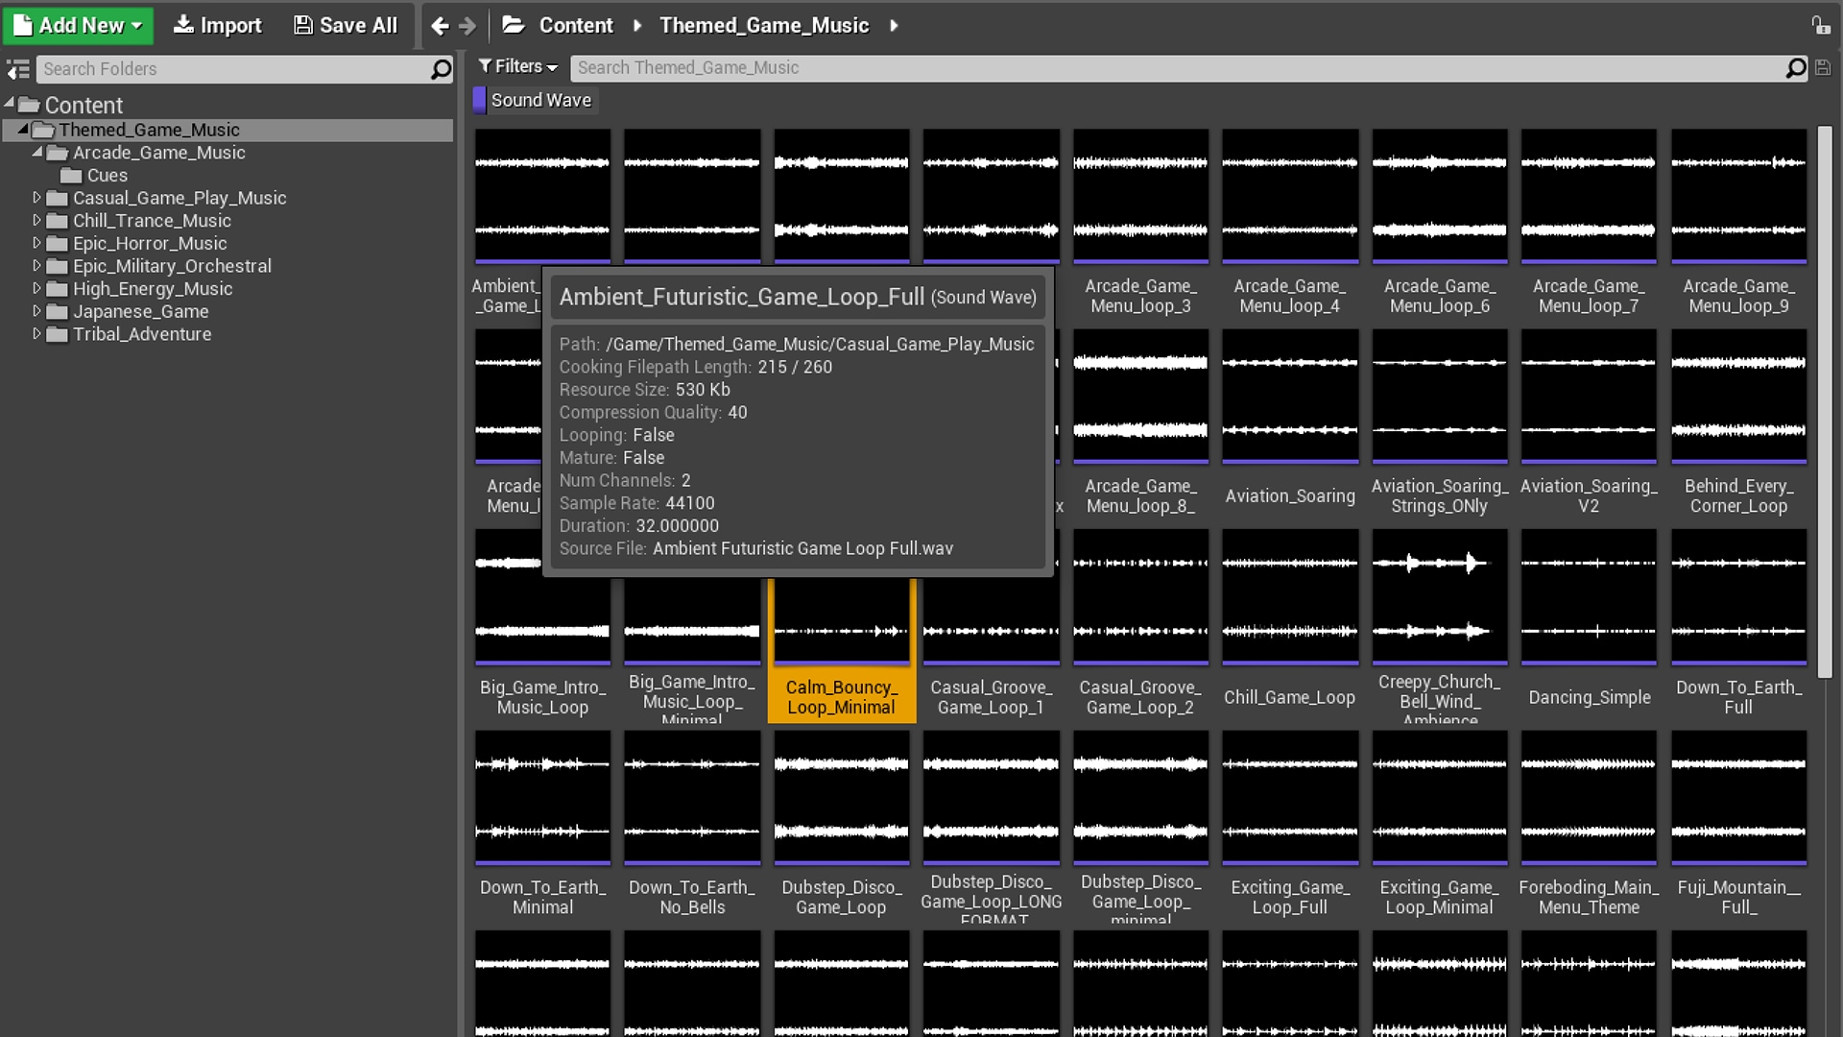Image resolution: width=1843 pixels, height=1037 pixels.
Task: Click the save search icon
Action: click(x=1823, y=68)
